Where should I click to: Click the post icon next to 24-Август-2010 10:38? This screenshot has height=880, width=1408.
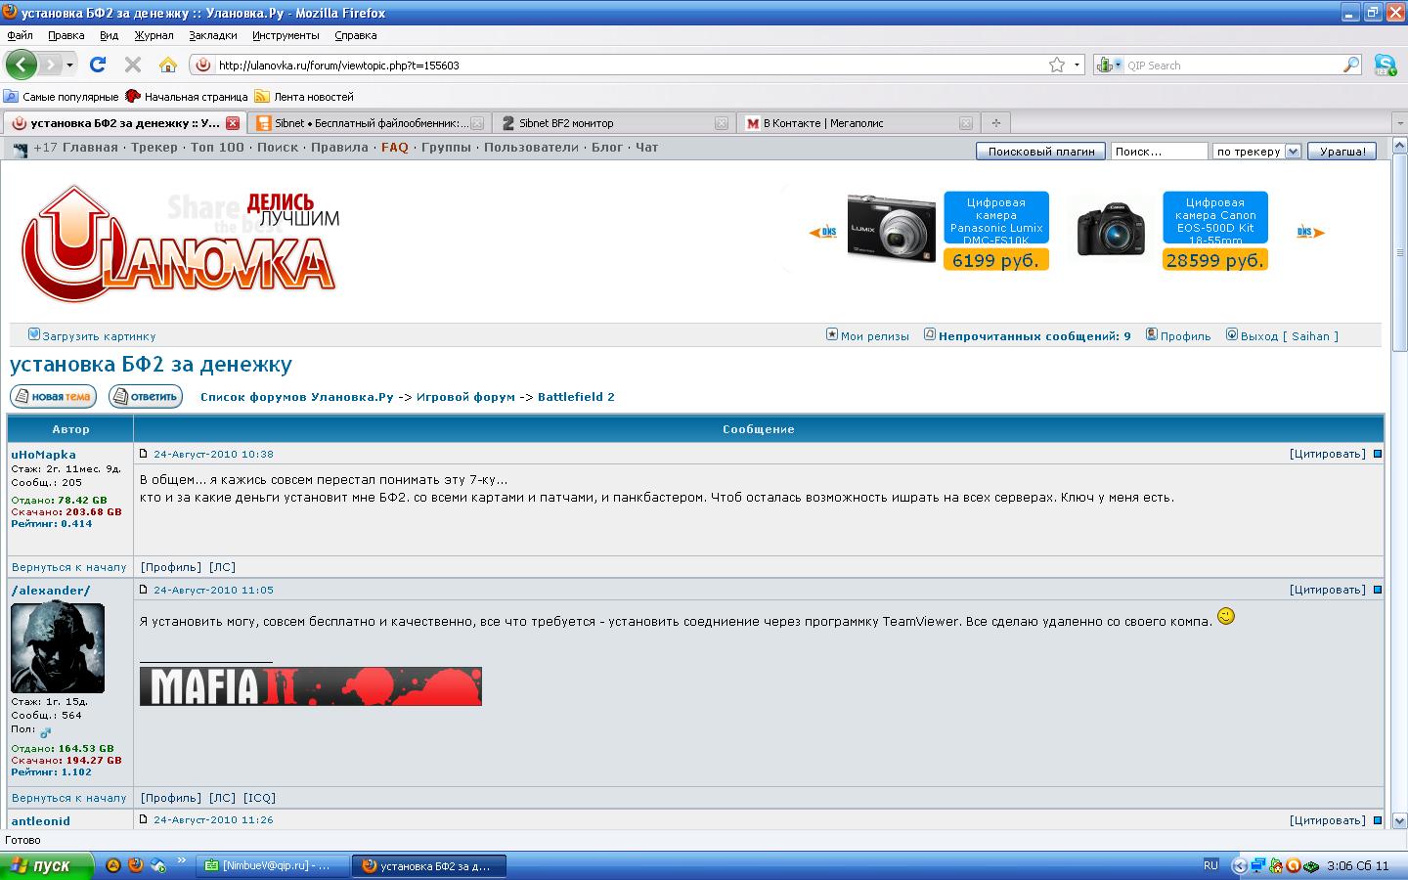point(144,454)
